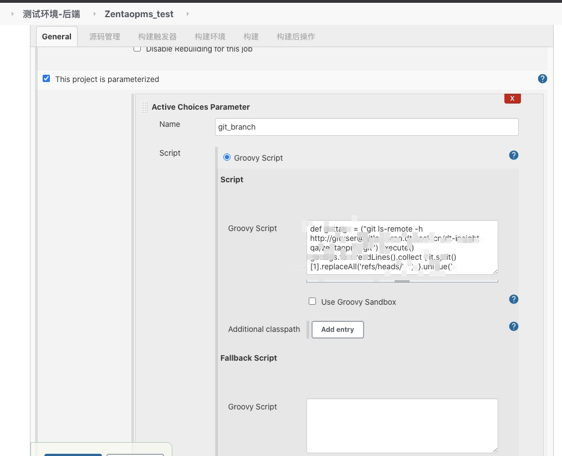Enable Use Groovy Sandbox checkbox
The image size is (562, 456).
coord(312,301)
